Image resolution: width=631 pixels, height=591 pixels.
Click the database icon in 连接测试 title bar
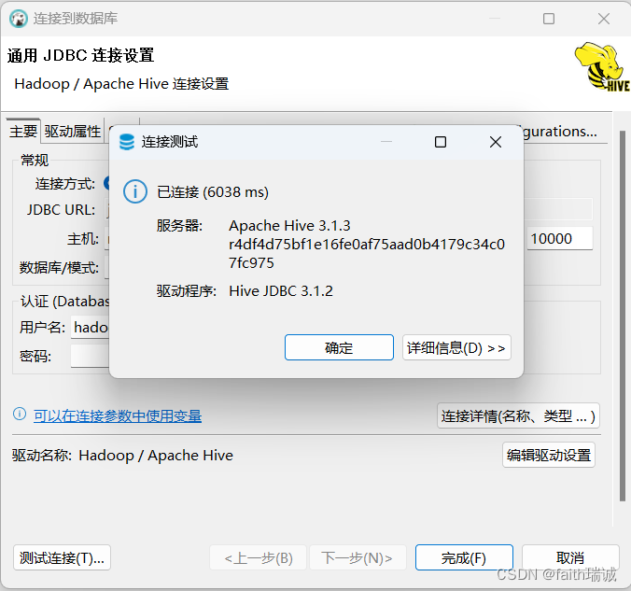[x=127, y=142]
